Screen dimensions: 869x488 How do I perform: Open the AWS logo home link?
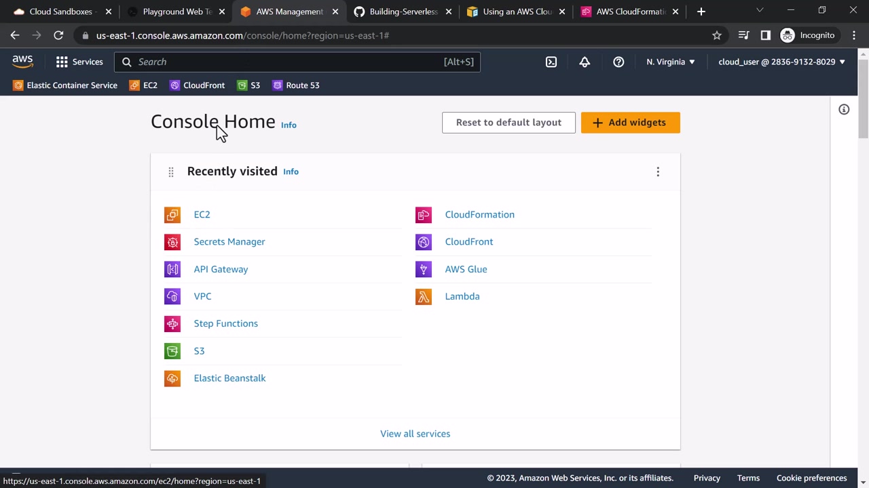coord(22,62)
